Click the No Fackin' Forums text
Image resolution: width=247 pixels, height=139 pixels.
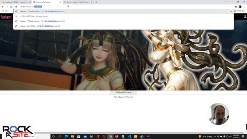click(123, 97)
